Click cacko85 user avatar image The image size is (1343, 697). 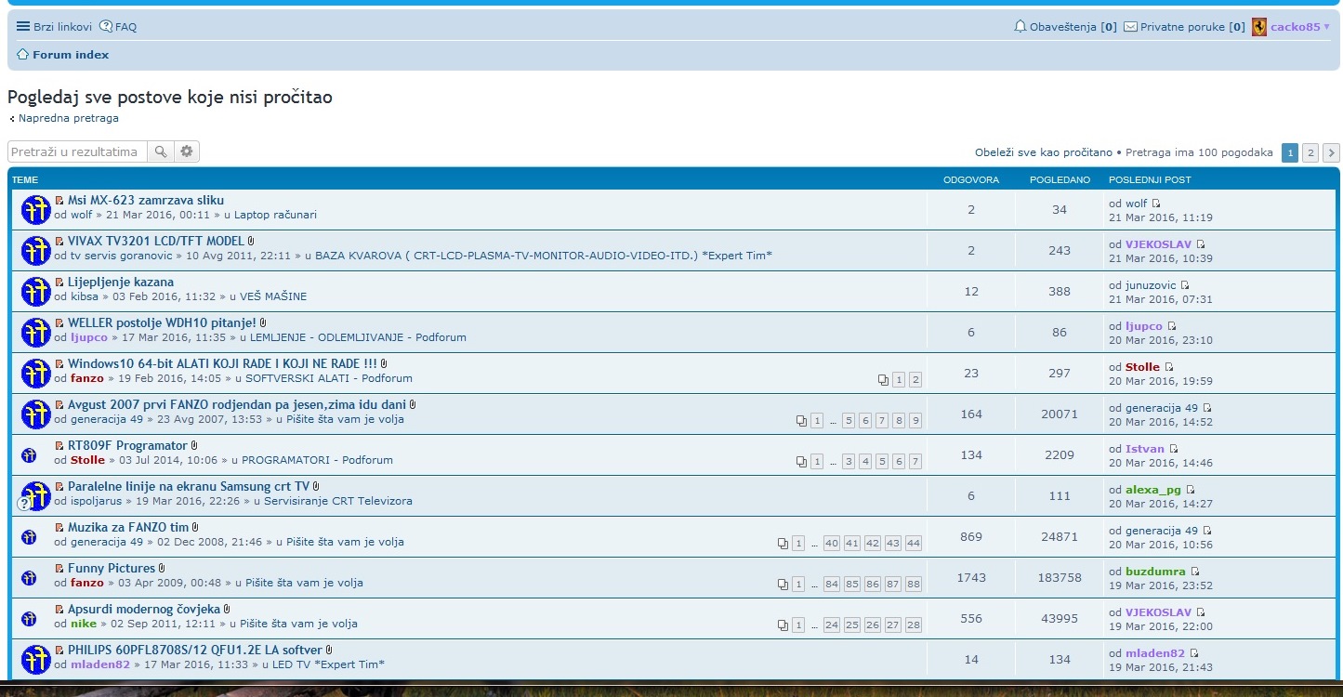tap(1259, 27)
